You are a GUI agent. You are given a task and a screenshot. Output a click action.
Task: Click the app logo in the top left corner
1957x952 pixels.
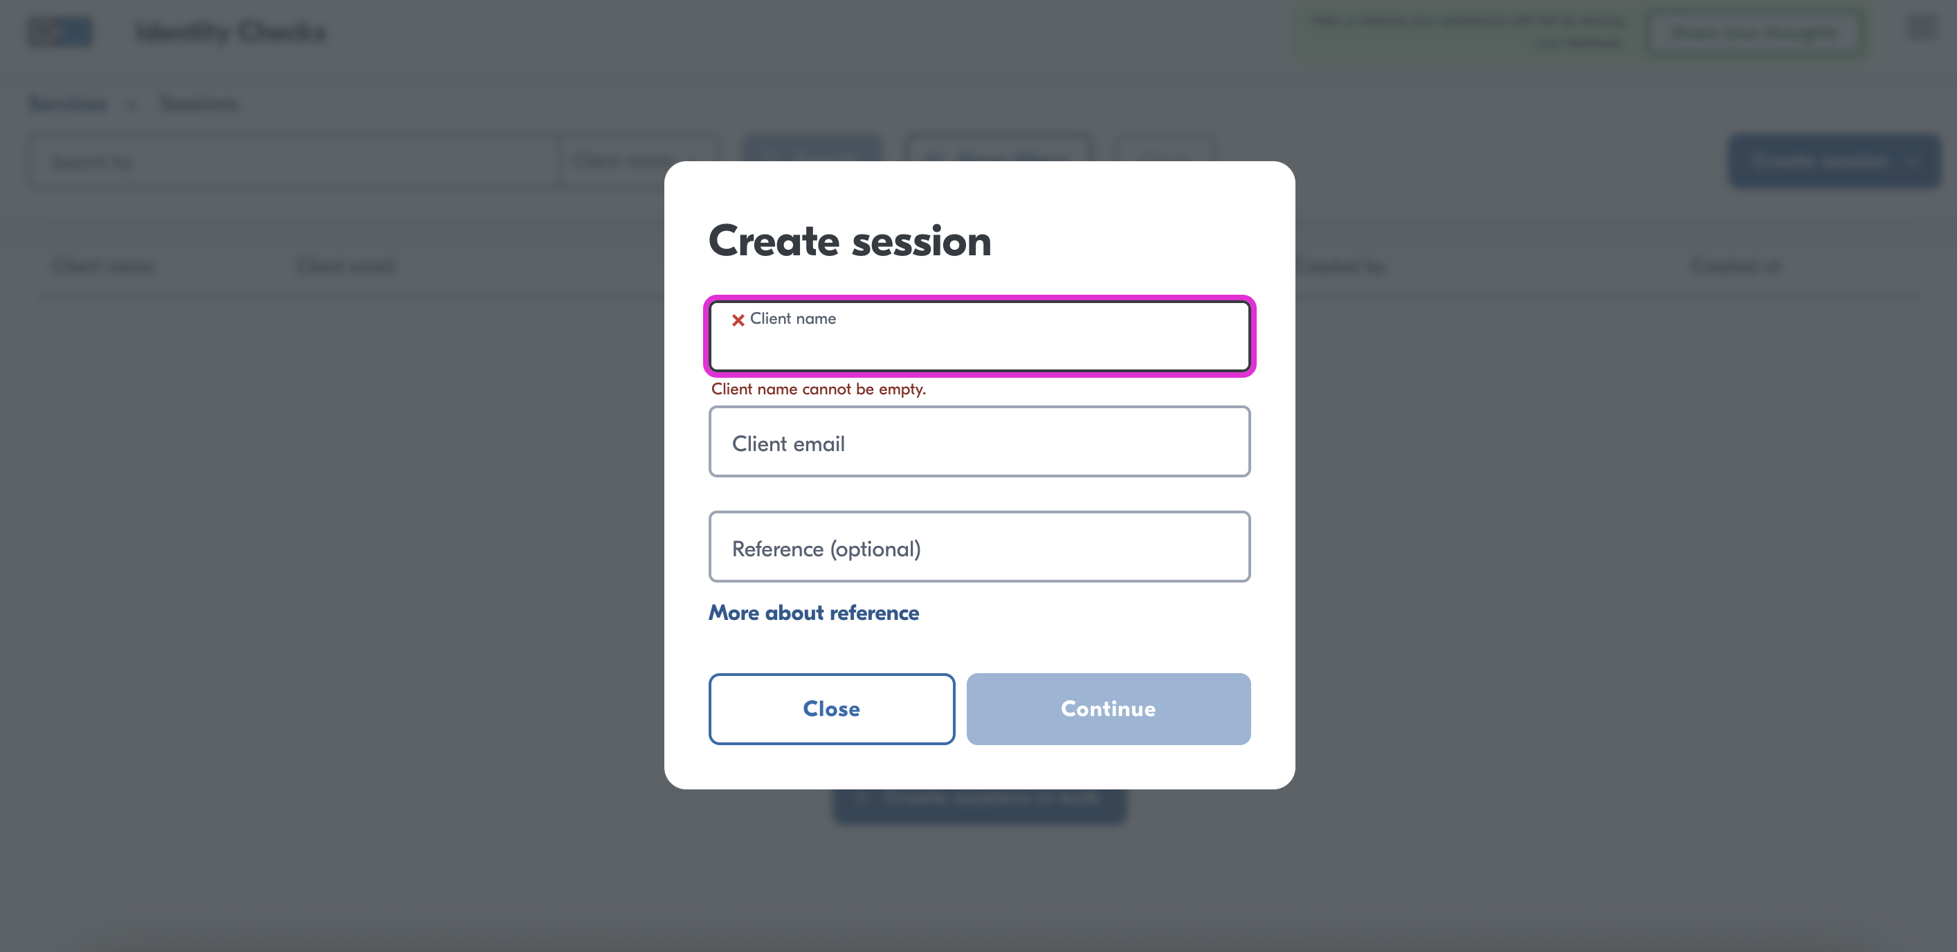click(60, 32)
